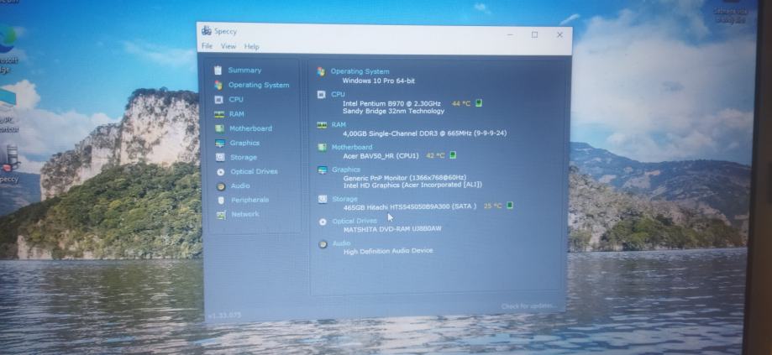Open the Graphics section label in the sidebar
The width and height of the screenshot is (772, 355).
(244, 143)
